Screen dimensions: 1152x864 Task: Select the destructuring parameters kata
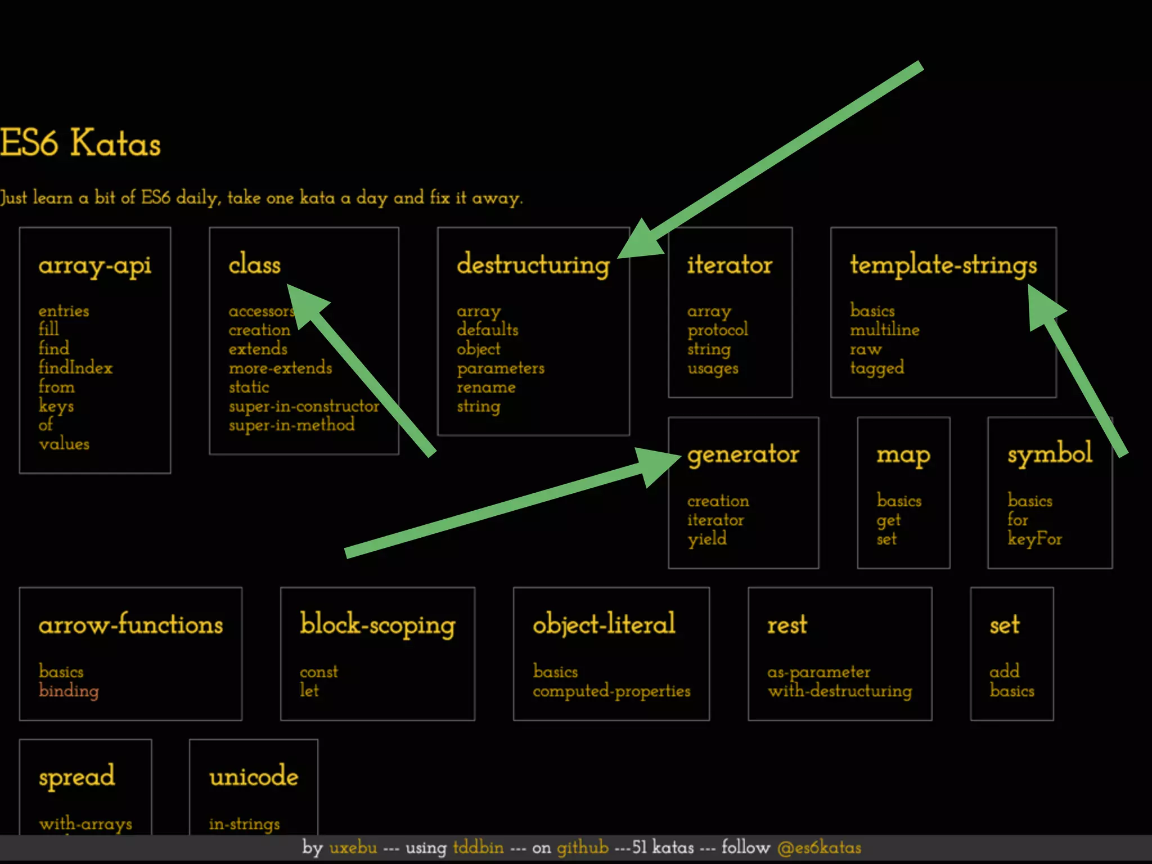click(x=501, y=368)
